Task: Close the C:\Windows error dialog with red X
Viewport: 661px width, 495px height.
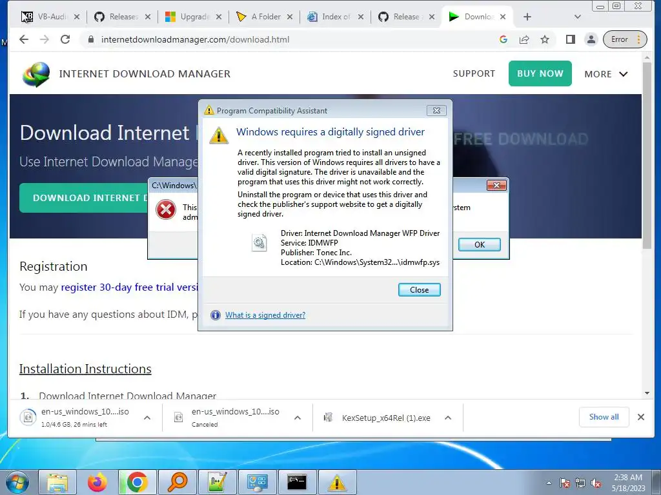Action: (x=496, y=185)
